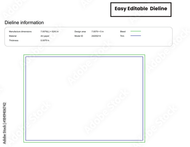Click the blue Trim line swatch

136,36
